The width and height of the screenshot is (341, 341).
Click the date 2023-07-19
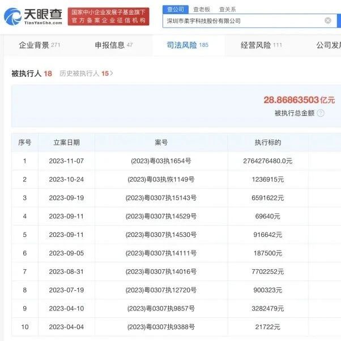click(x=66, y=290)
